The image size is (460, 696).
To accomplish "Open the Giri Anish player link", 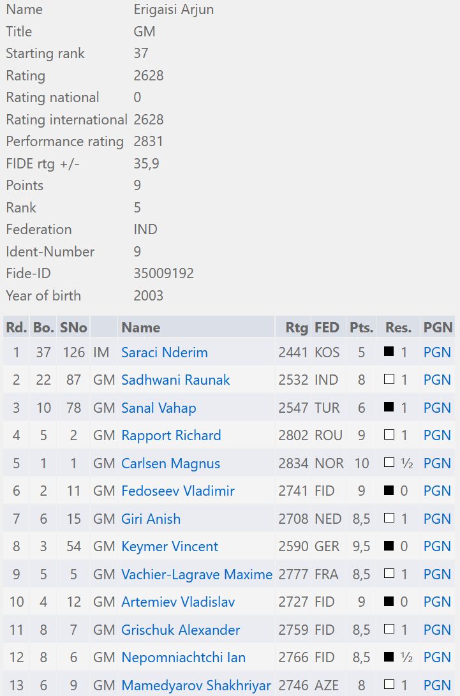I will (151, 519).
